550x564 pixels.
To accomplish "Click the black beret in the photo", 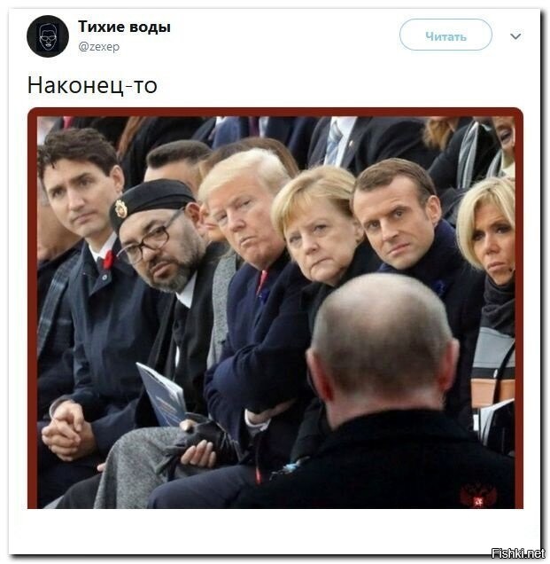I will point(151,201).
